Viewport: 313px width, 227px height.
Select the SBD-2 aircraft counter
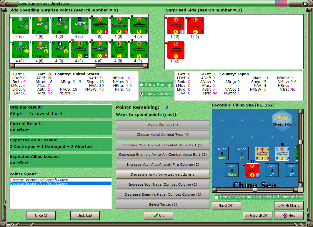(41, 26)
